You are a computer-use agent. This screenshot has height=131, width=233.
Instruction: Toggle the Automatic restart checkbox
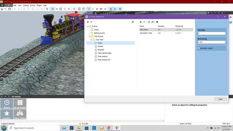[199, 48]
